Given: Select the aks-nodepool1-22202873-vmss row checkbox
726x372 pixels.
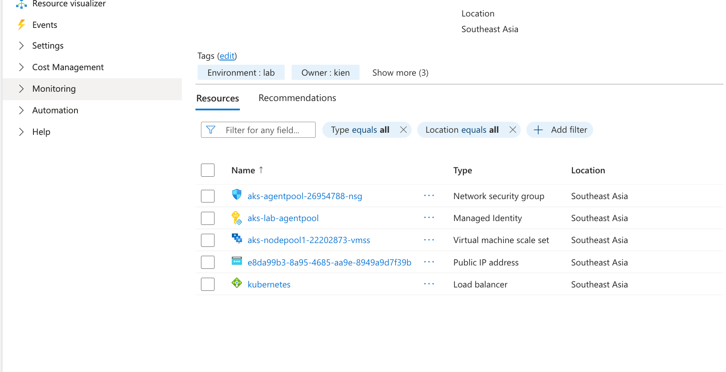Looking at the screenshot, I should [x=208, y=240].
